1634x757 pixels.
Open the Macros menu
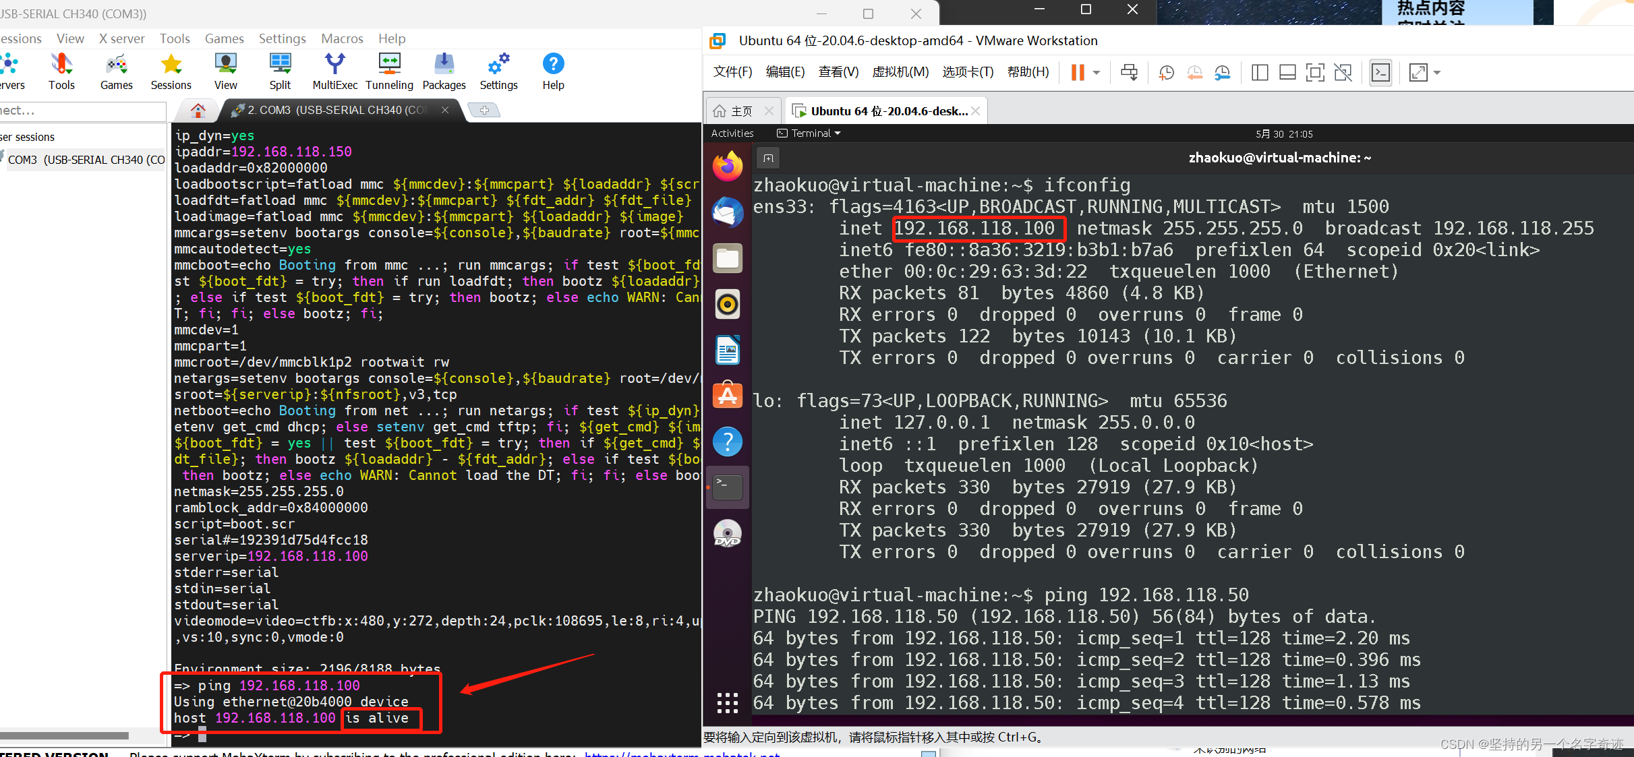(342, 38)
